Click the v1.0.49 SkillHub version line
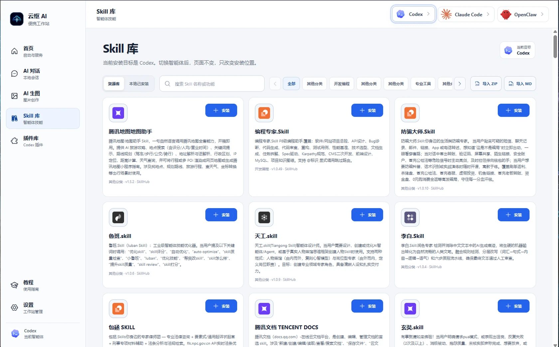Image resolution: width=559 pixels, height=347 pixels. pos(276,169)
